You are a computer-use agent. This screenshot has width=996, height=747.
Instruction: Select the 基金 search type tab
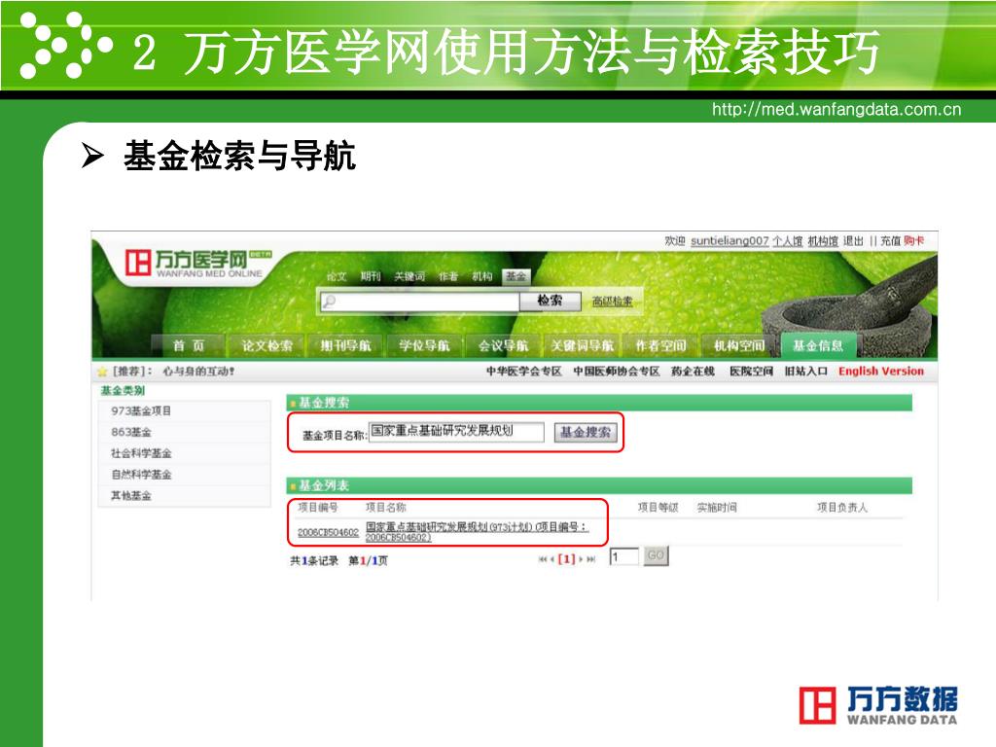click(516, 276)
